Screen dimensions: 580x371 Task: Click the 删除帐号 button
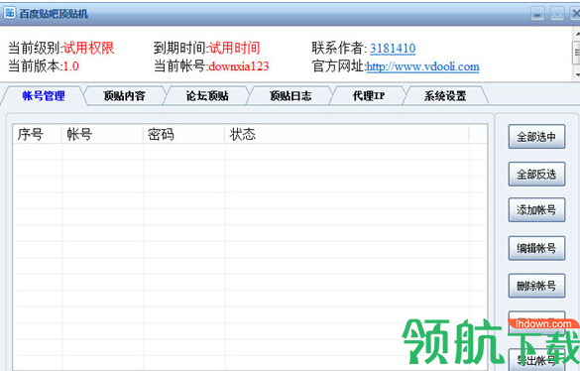point(536,286)
